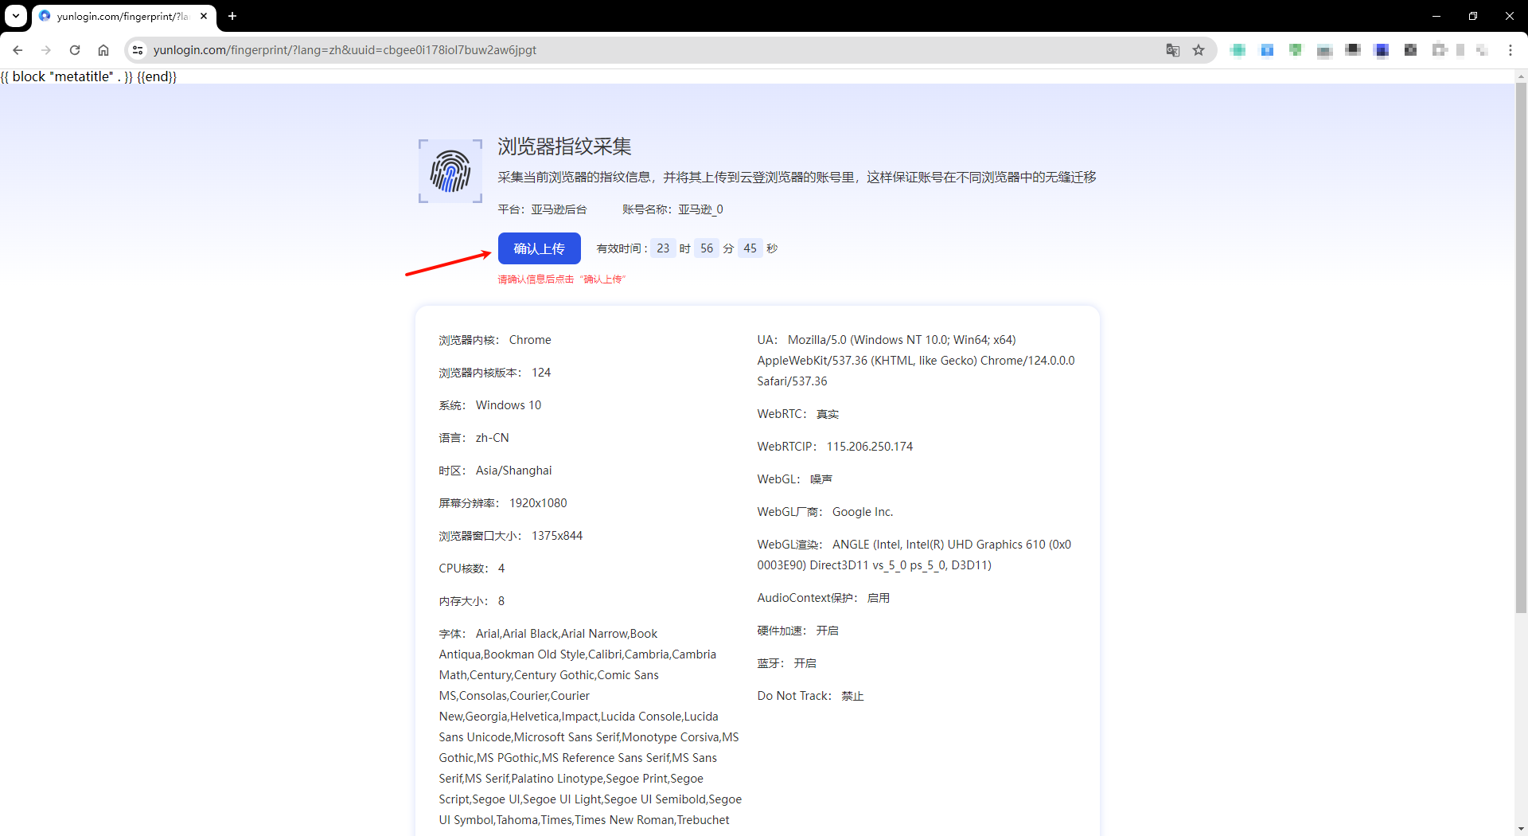
Task: Go forward with the browser arrow
Action: (x=46, y=50)
